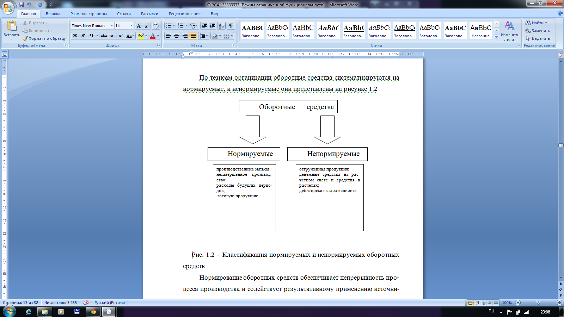Open Windows Explorer folder on taskbar

click(45, 312)
